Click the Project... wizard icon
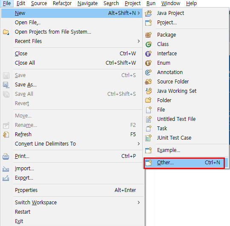This screenshot has width=230, height=226. click(148, 23)
